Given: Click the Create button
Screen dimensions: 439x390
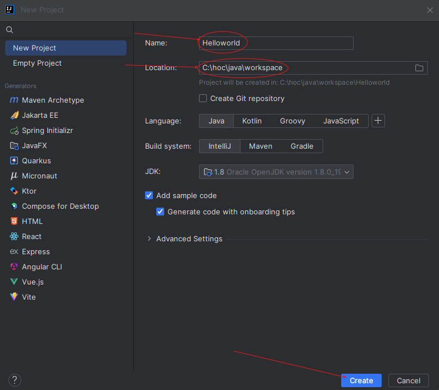Looking at the screenshot, I should coord(361,380).
